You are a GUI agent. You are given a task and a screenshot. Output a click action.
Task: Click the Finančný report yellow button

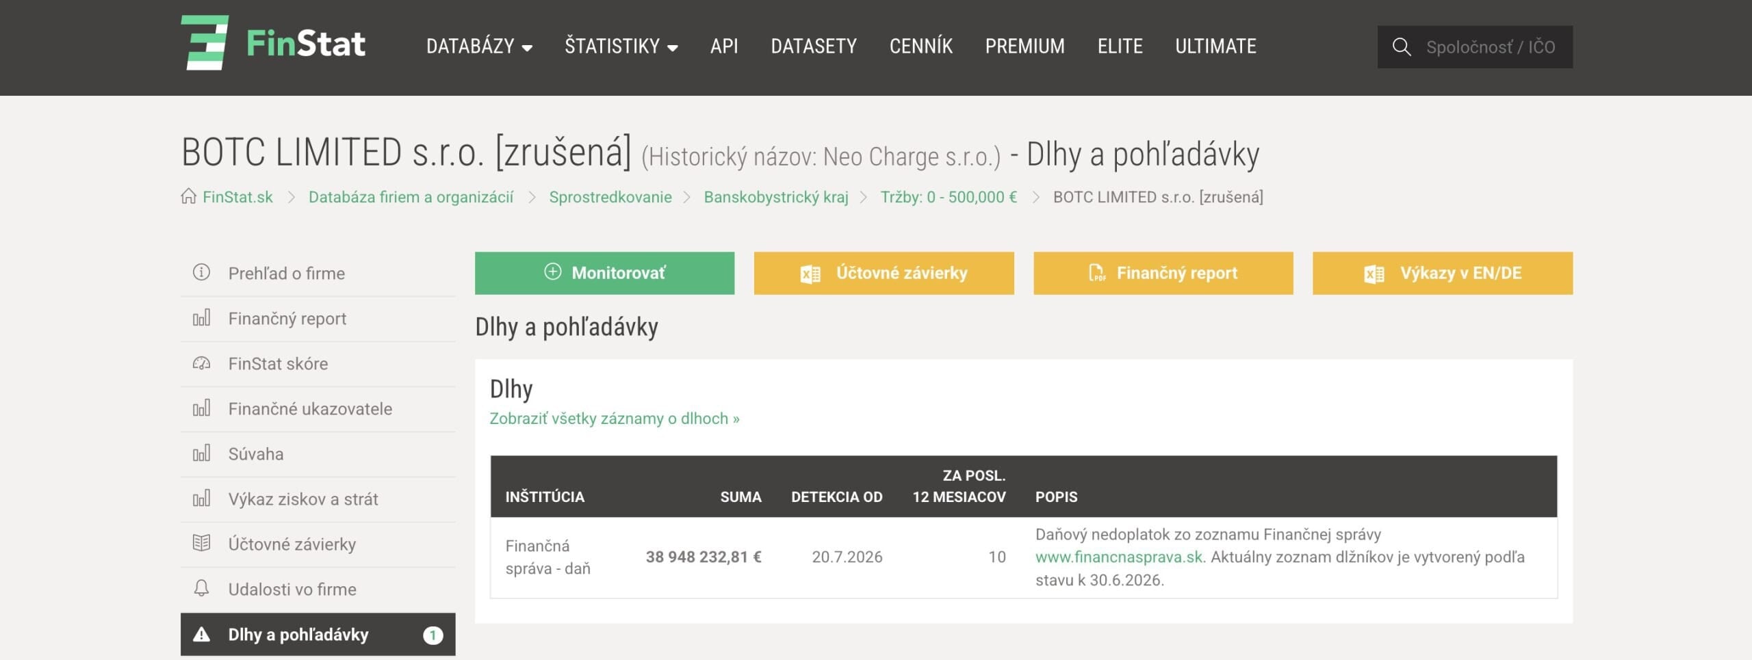click(1163, 273)
